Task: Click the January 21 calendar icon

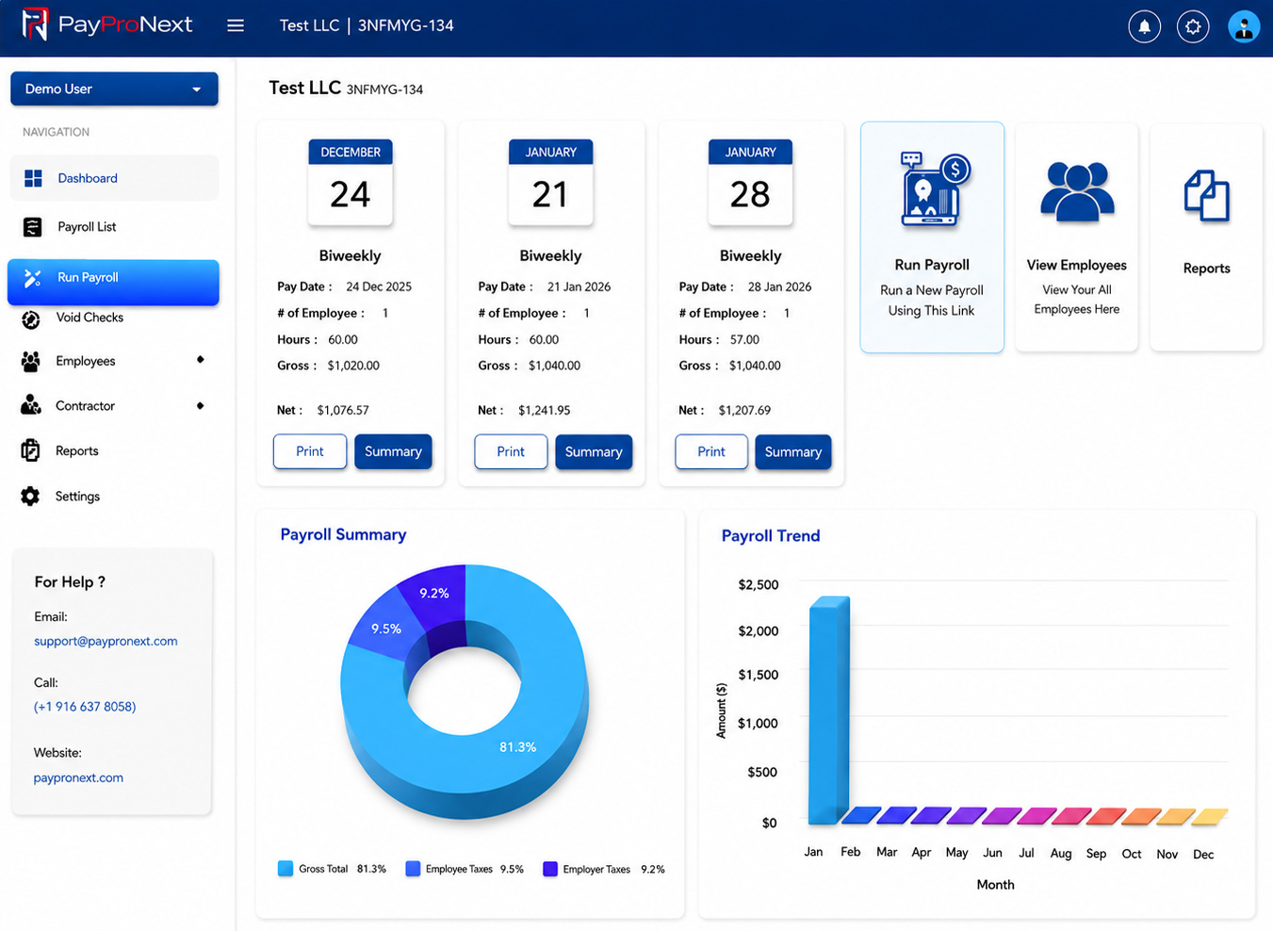Action: (550, 183)
